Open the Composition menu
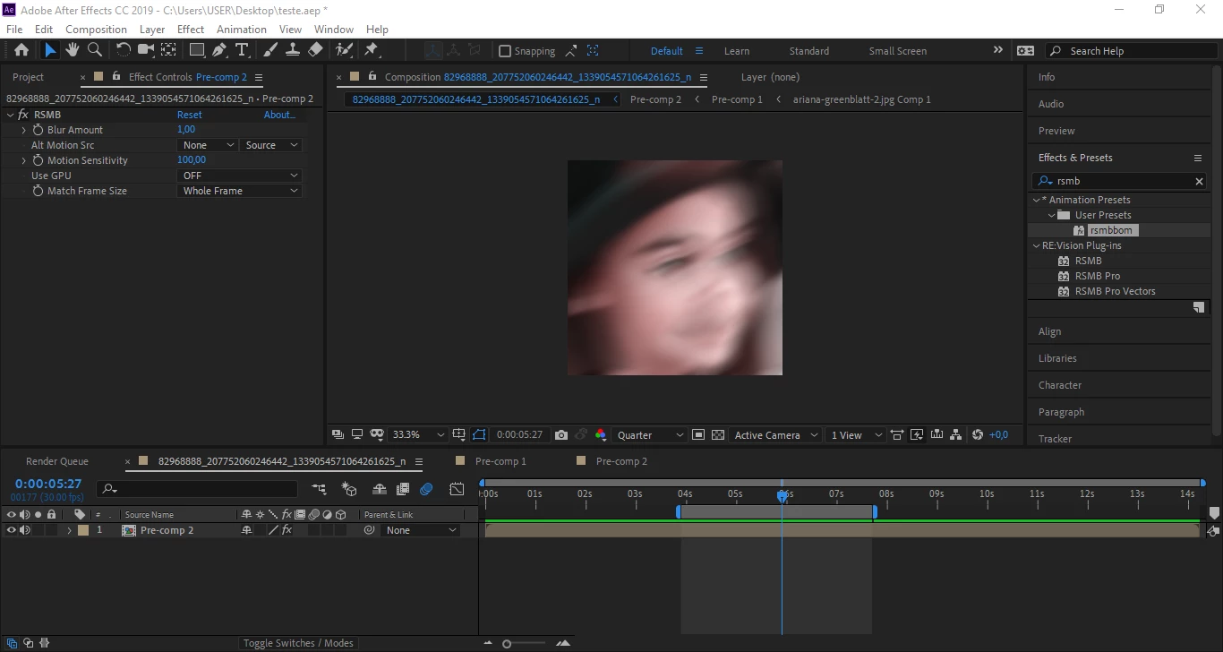Screen dimensions: 1223x652 pyautogui.click(x=96, y=30)
